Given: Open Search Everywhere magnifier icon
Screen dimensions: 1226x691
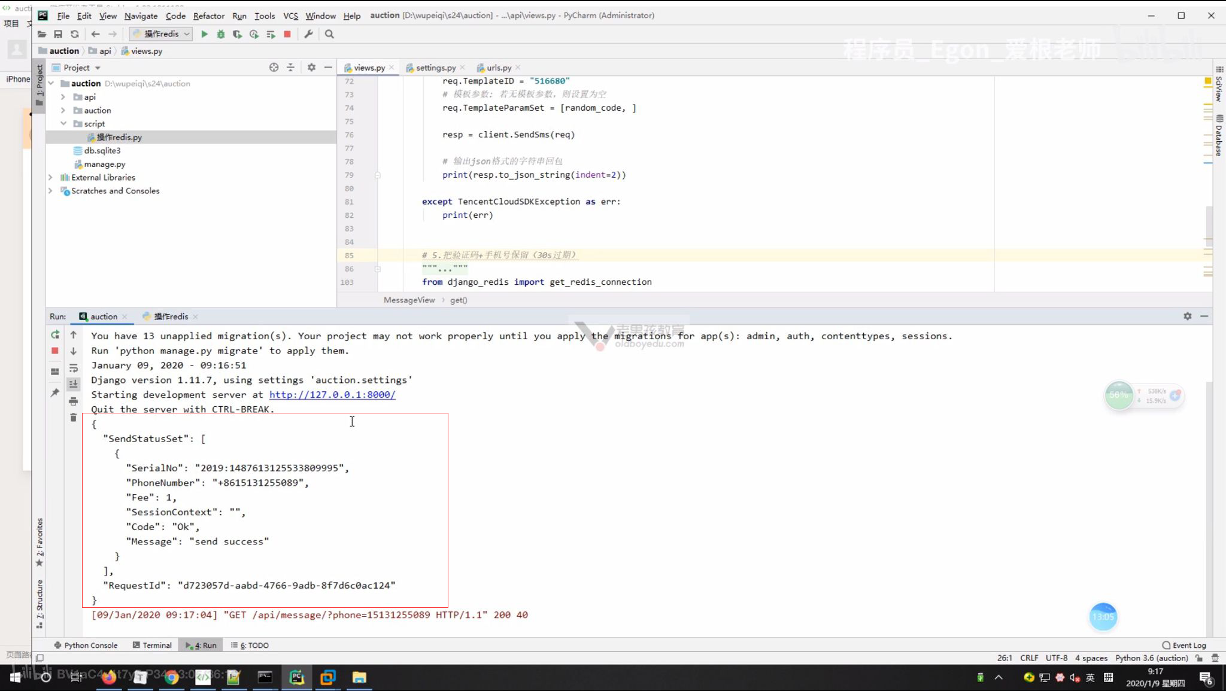Looking at the screenshot, I should pyautogui.click(x=329, y=34).
